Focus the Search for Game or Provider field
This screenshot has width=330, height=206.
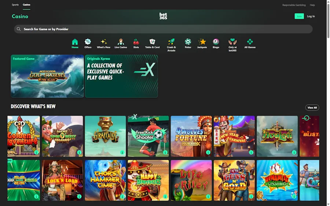(163, 29)
